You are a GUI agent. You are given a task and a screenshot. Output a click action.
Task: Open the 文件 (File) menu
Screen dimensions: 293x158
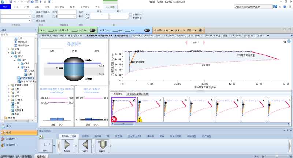click(x=5, y=7)
